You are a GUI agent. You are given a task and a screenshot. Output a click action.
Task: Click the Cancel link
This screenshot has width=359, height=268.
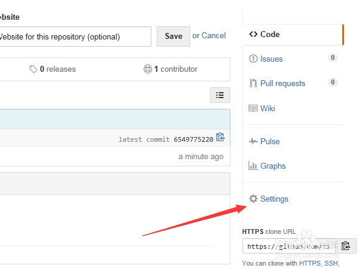tap(214, 36)
